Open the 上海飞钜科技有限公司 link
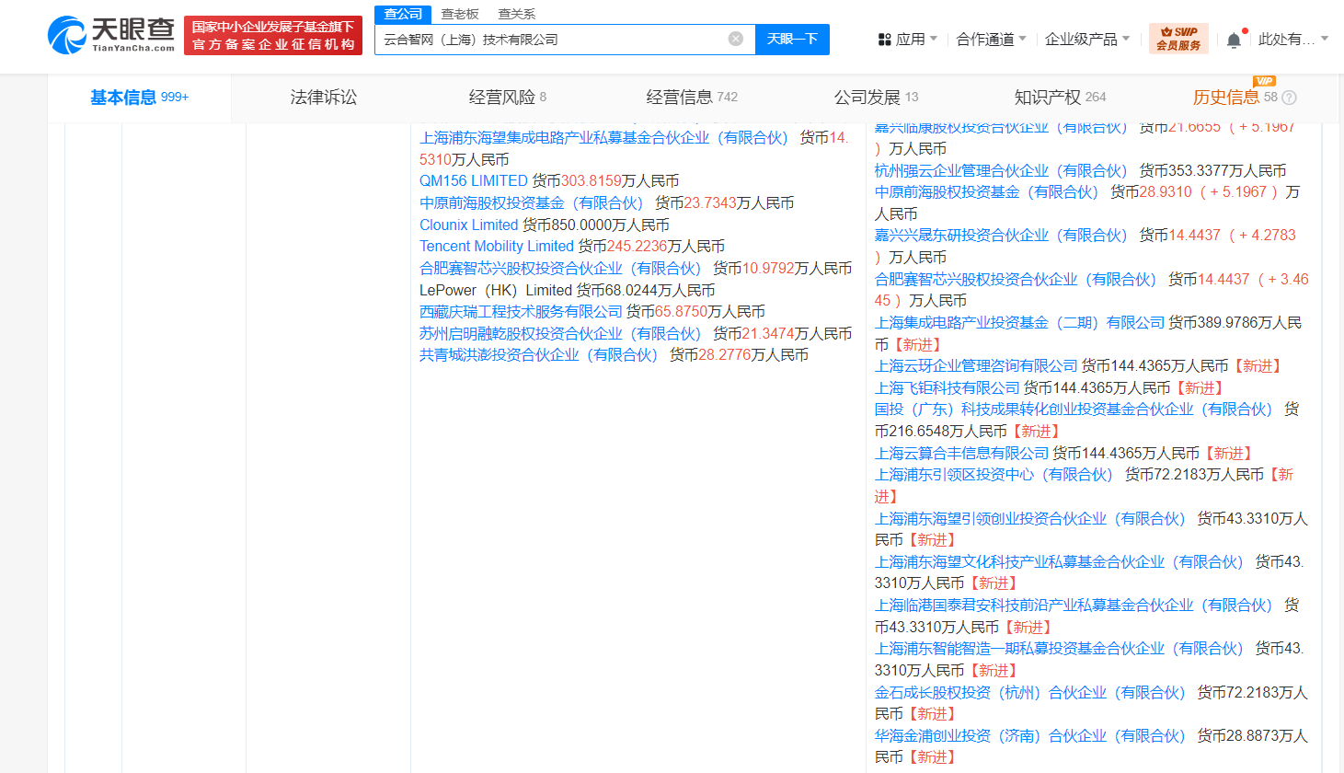This screenshot has width=1344, height=773. click(x=947, y=388)
